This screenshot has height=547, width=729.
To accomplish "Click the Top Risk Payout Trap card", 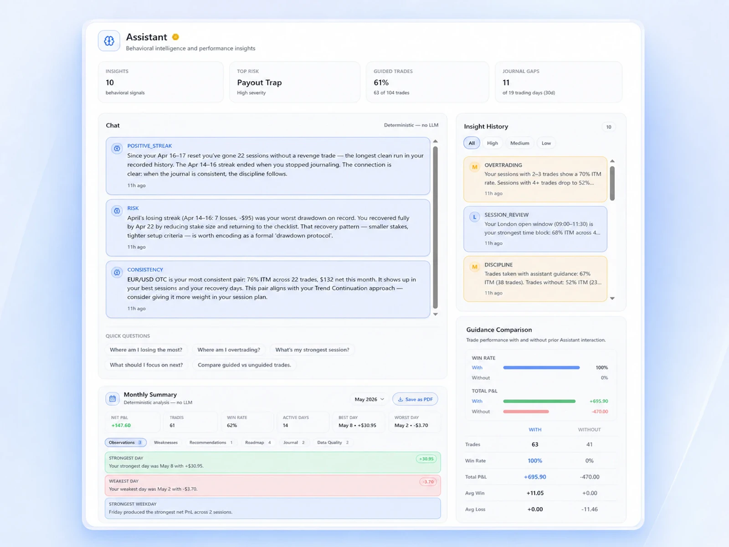I will [295, 82].
